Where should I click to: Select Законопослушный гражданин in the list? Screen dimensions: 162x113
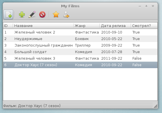click(80, 45)
